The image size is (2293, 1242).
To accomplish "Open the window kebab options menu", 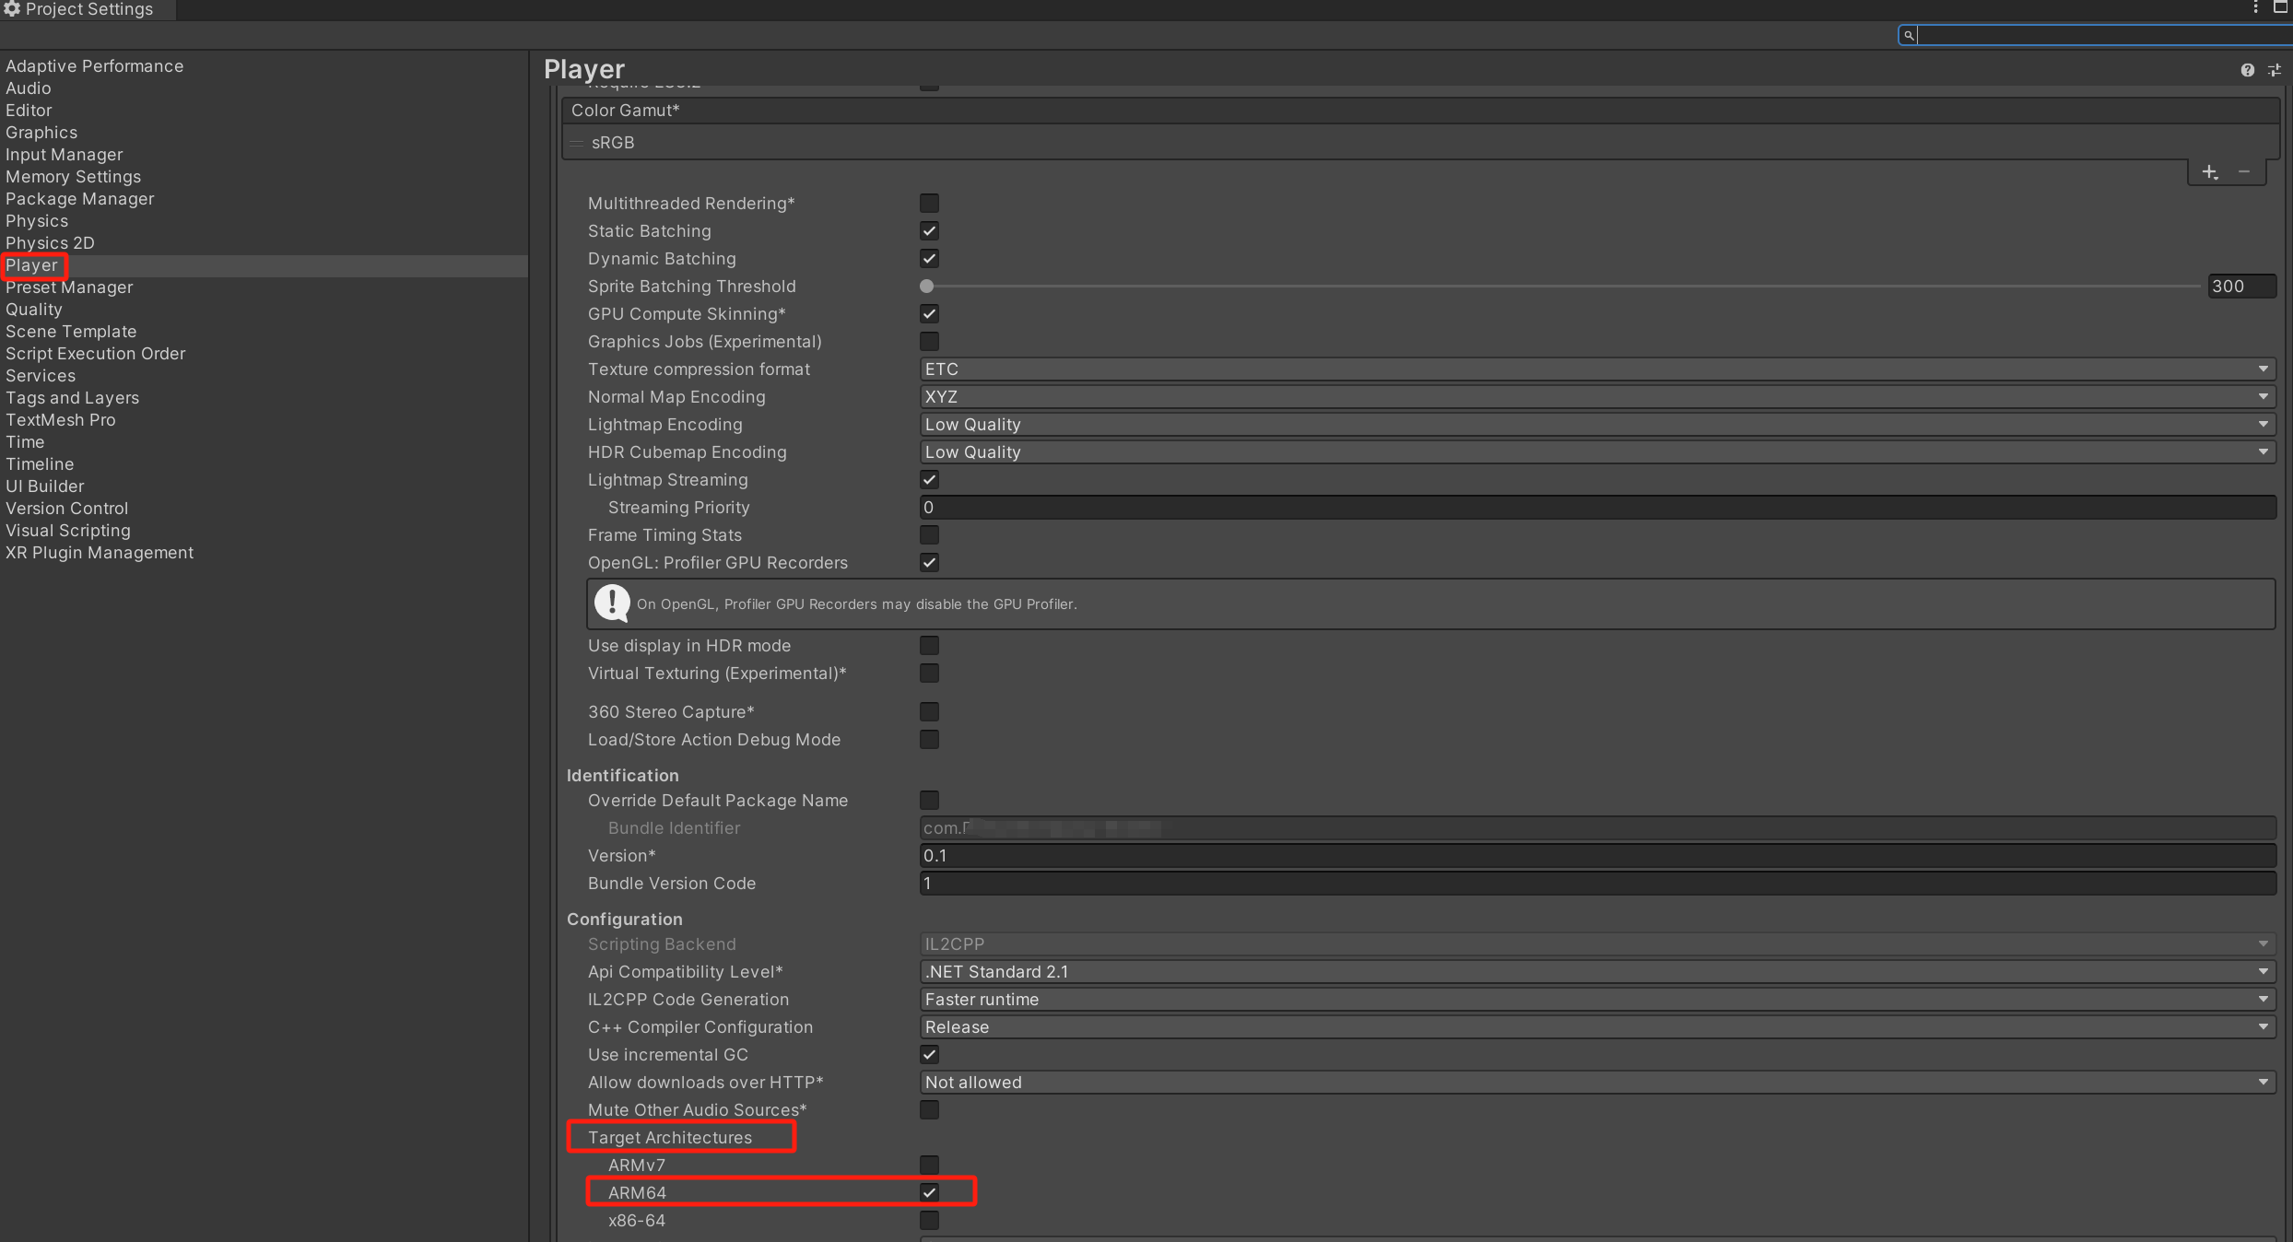I will tap(2255, 7).
